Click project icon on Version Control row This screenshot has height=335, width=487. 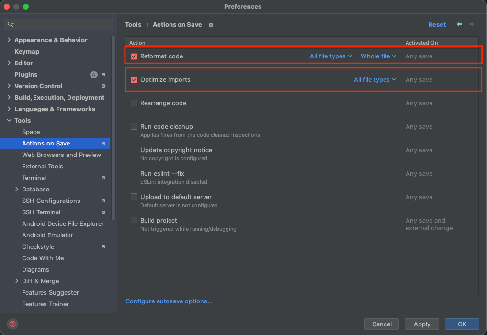(x=103, y=86)
